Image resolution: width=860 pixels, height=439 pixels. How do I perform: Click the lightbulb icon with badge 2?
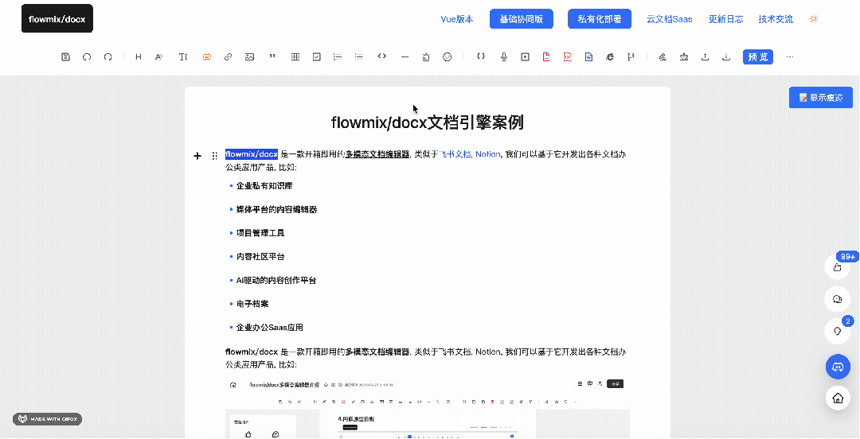point(838,331)
